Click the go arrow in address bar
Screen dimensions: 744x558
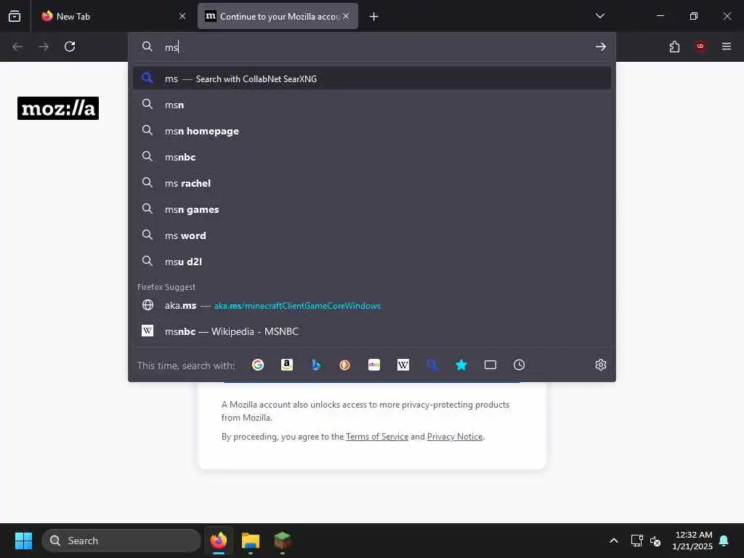coord(601,46)
